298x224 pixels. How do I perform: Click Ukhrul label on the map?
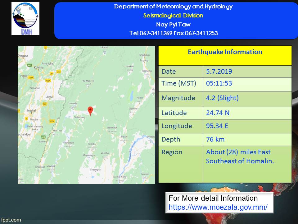click(49, 97)
